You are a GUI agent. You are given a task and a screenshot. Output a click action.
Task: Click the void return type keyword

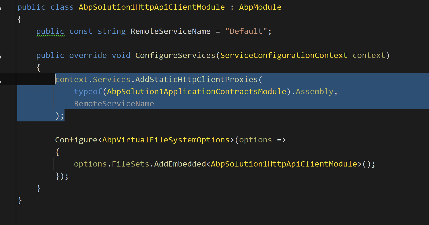pos(121,55)
